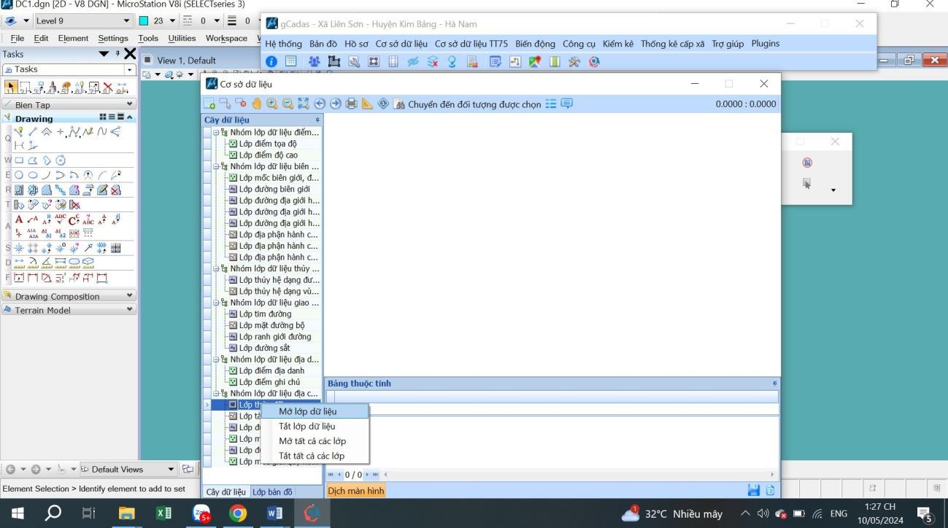This screenshot has height=528, width=948.
Task: Click Chuyển đến đối tượng được chọn
Action: 474,104
